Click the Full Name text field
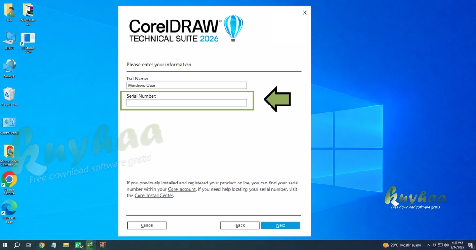 click(187, 85)
